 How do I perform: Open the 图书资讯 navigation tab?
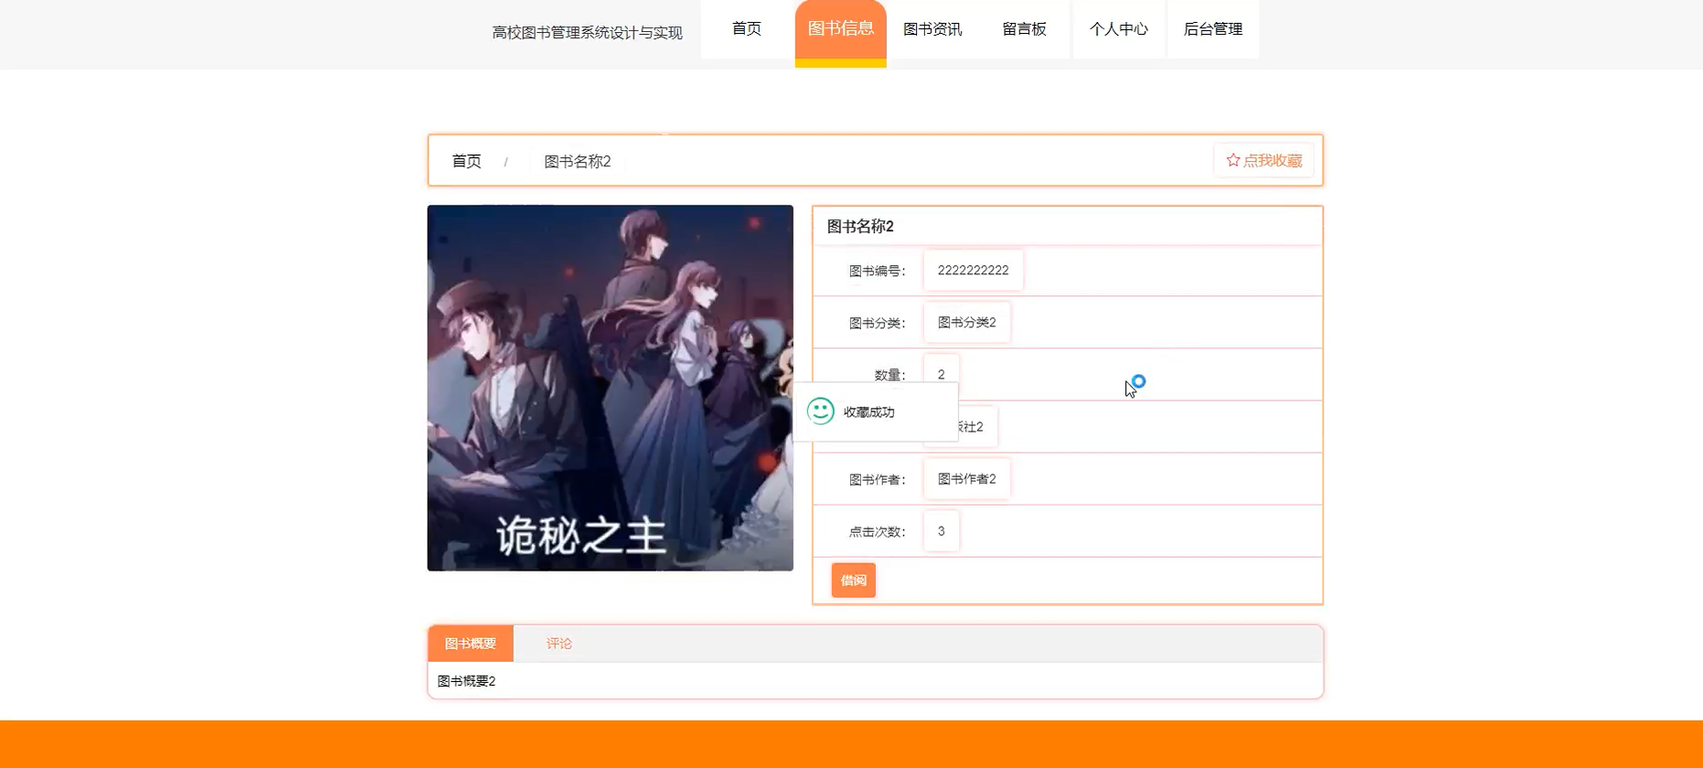tap(932, 29)
